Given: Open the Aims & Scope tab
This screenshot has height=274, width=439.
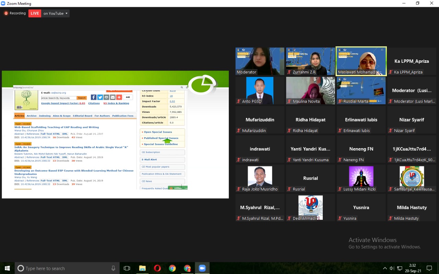Looking at the screenshot, I should (x=62, y=116).
